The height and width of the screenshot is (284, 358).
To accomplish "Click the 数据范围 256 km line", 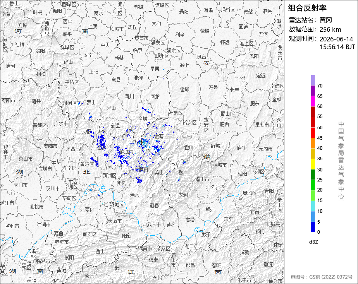I will (x=315, y=29).
